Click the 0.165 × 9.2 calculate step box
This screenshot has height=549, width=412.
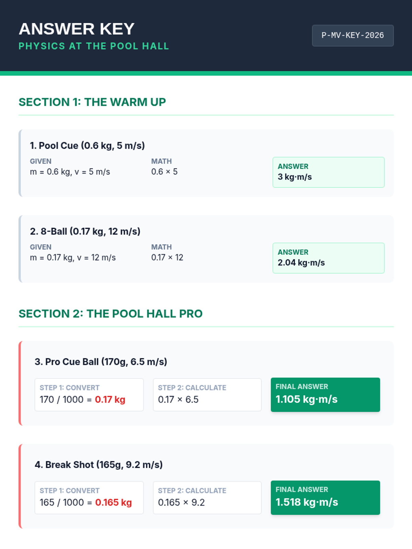pos(207,498)
